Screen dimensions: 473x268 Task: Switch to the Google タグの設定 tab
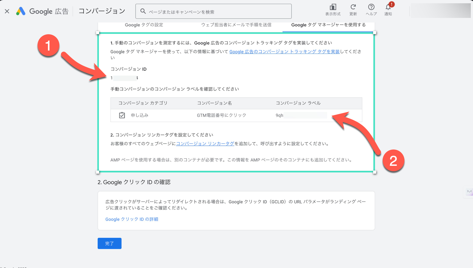coord(144,25)
